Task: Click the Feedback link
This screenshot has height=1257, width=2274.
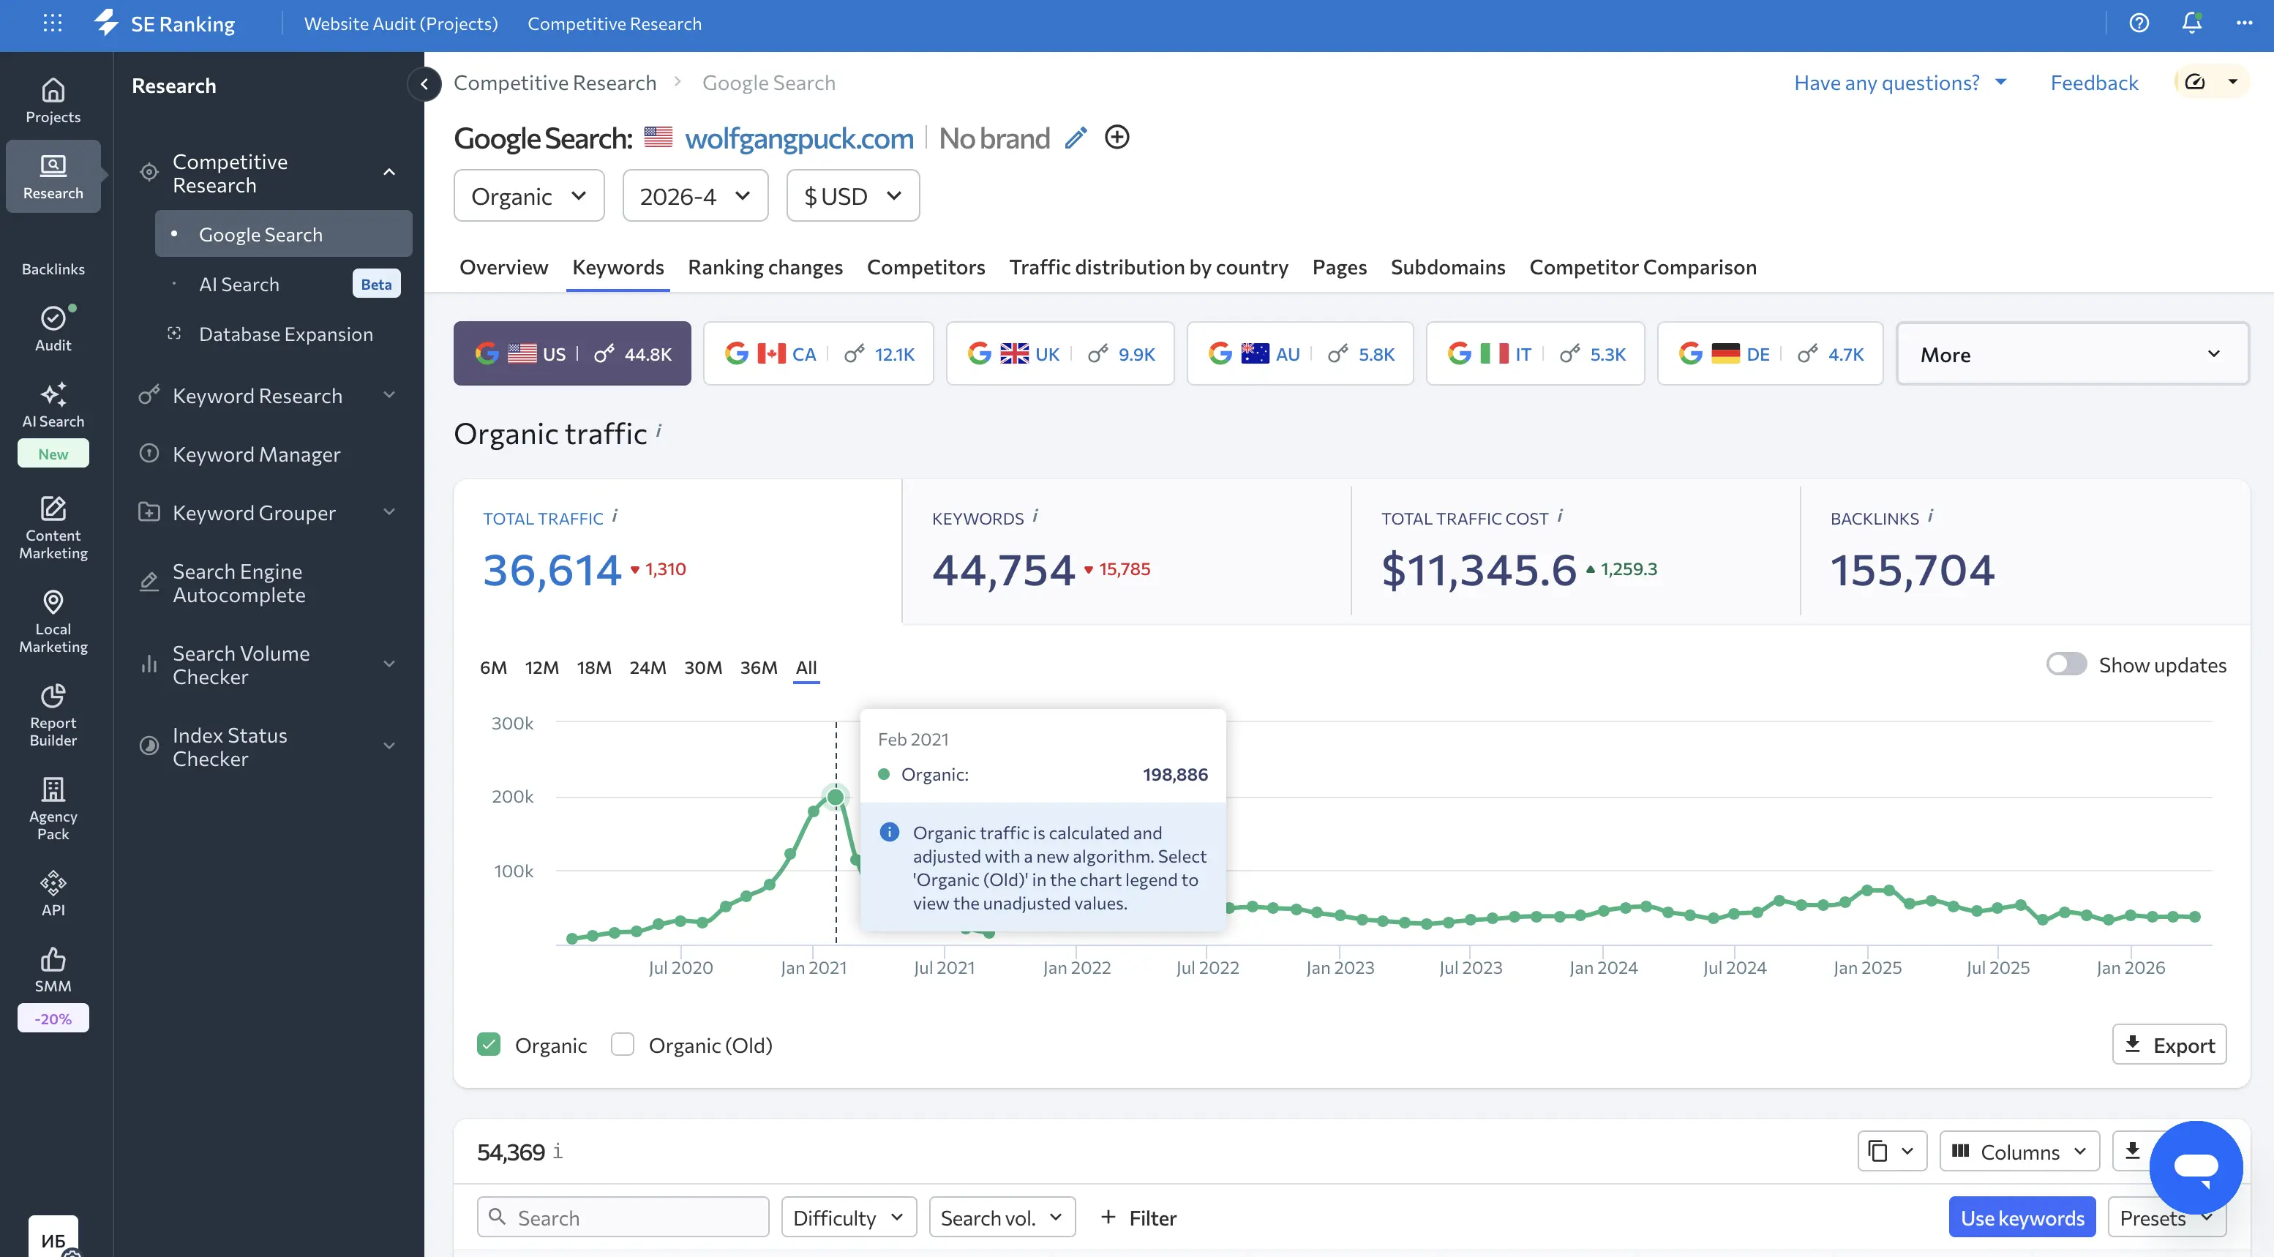Action: point(2094,82)
